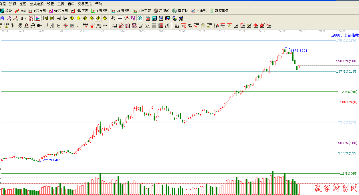The width and height of the screenshot is (359, 195).
Task: Toggle the crosshair cursor button
Action: [120, 18]
